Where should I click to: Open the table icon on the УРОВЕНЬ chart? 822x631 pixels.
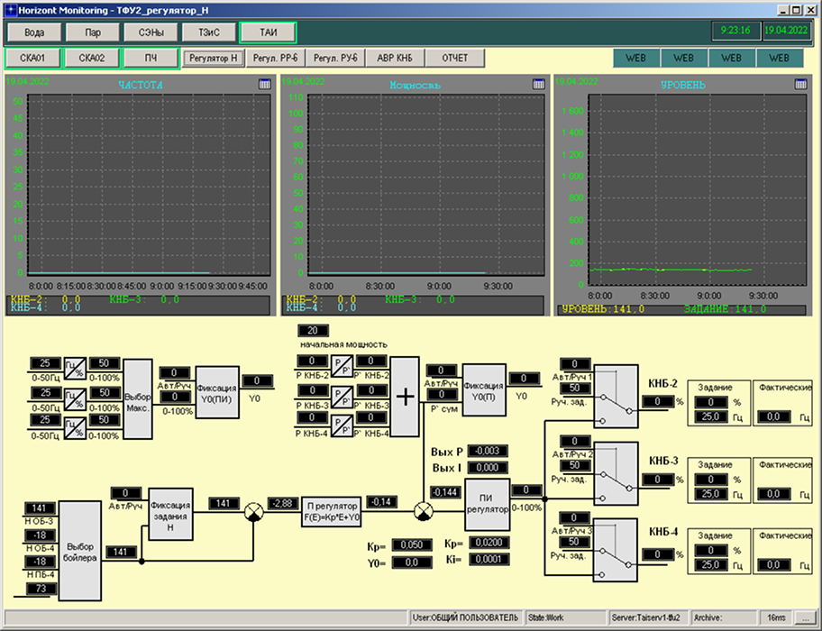799,84
